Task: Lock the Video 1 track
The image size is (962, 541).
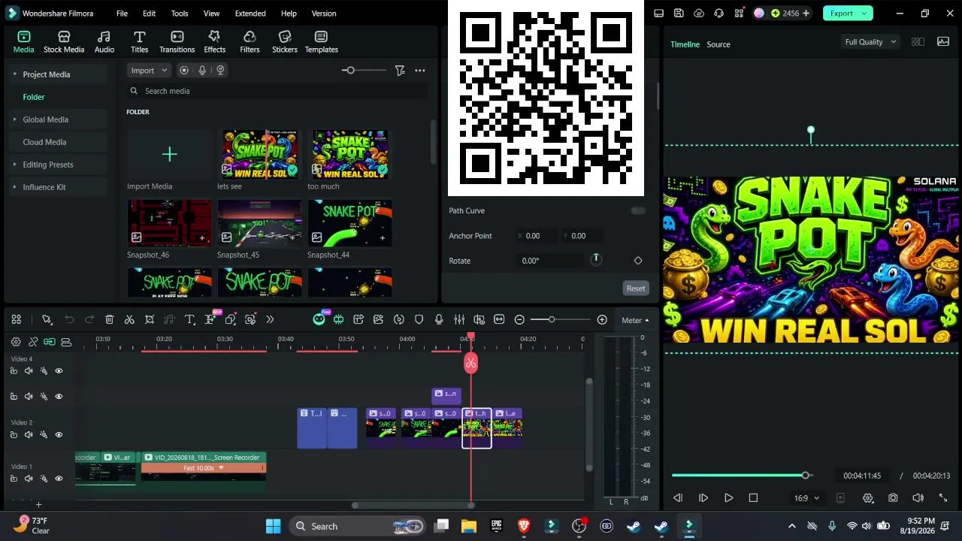Action: [x=14, y=478]
